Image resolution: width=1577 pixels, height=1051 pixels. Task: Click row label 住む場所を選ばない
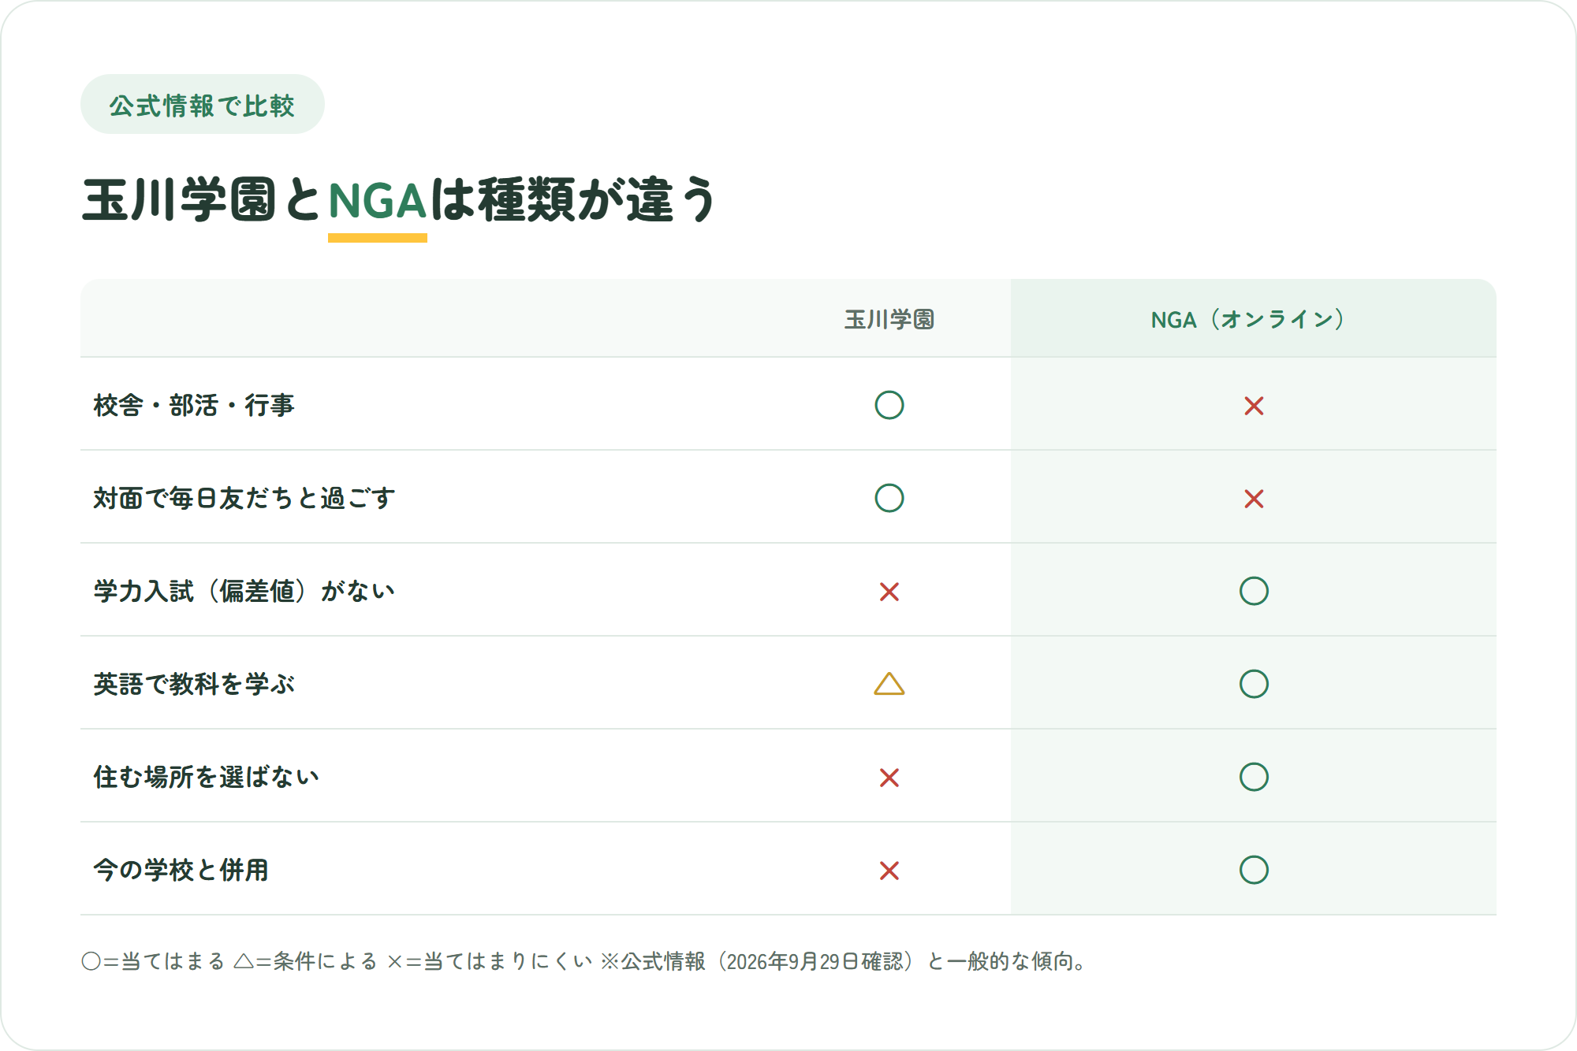[x=207, y=777]
